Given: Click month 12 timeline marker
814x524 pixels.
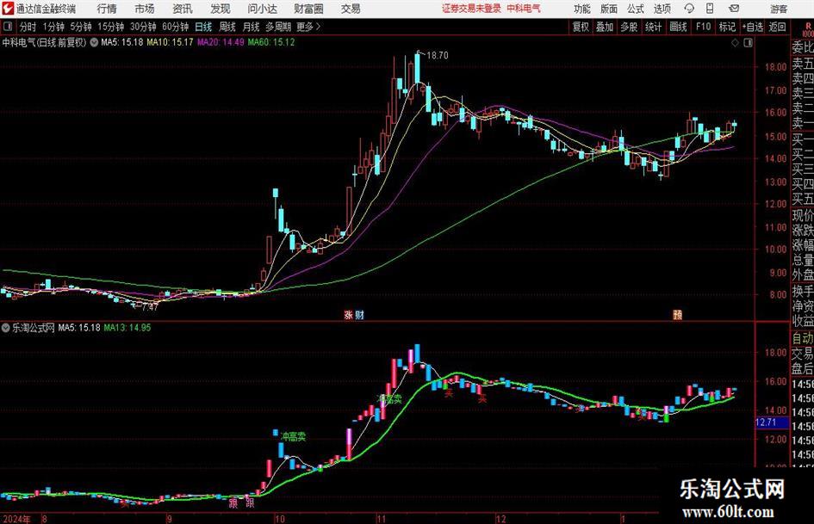Looking at the screenshot, I should tap(500, 519).
